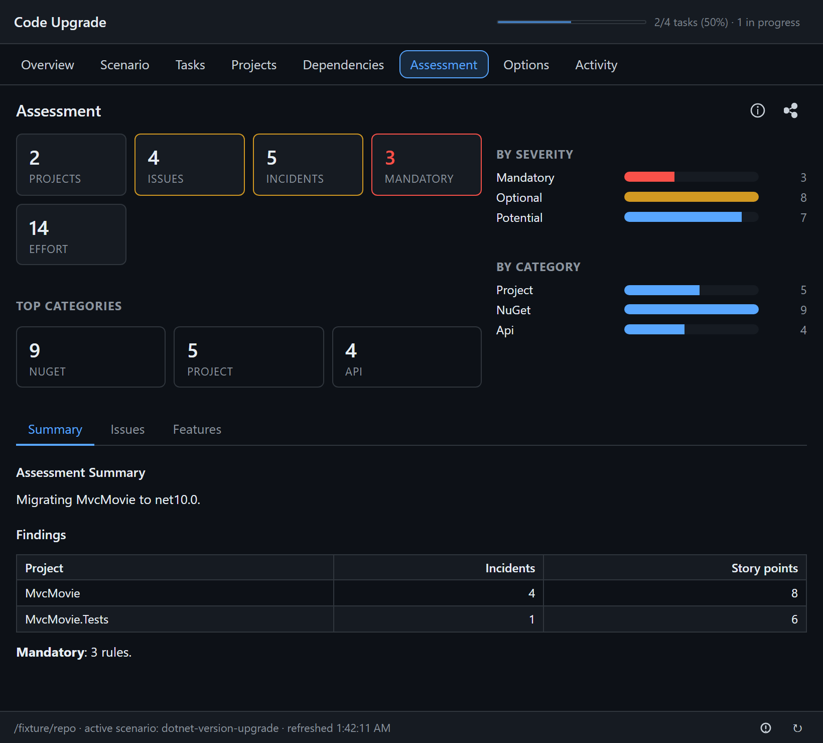The width and height of the screenshot is (823, 743).
Task: Select the Assessment tab
Action: (444, 65)
